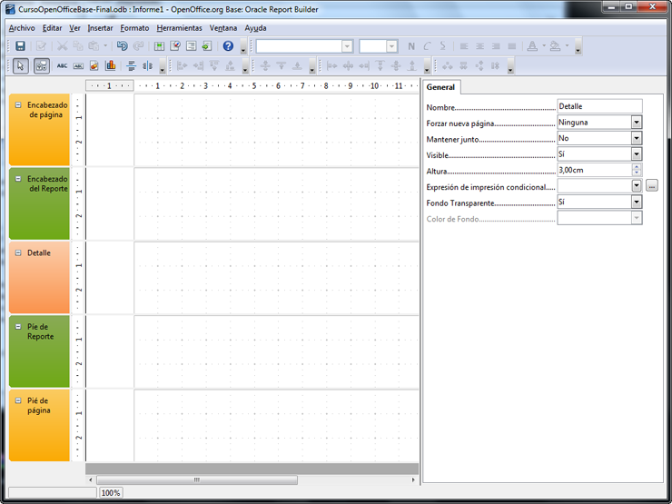
Task: Toggle Underline (S) formatting
Action: click(443, 45)
